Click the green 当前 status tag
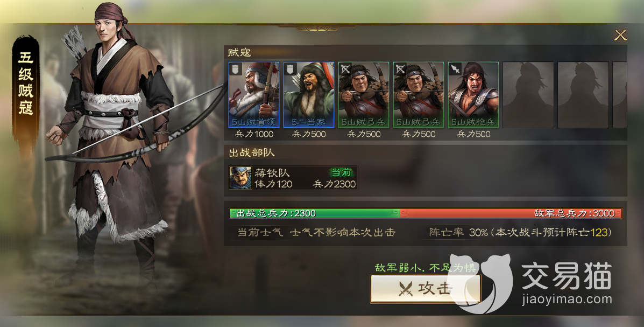The image size is (644, 327). (341, 172)
